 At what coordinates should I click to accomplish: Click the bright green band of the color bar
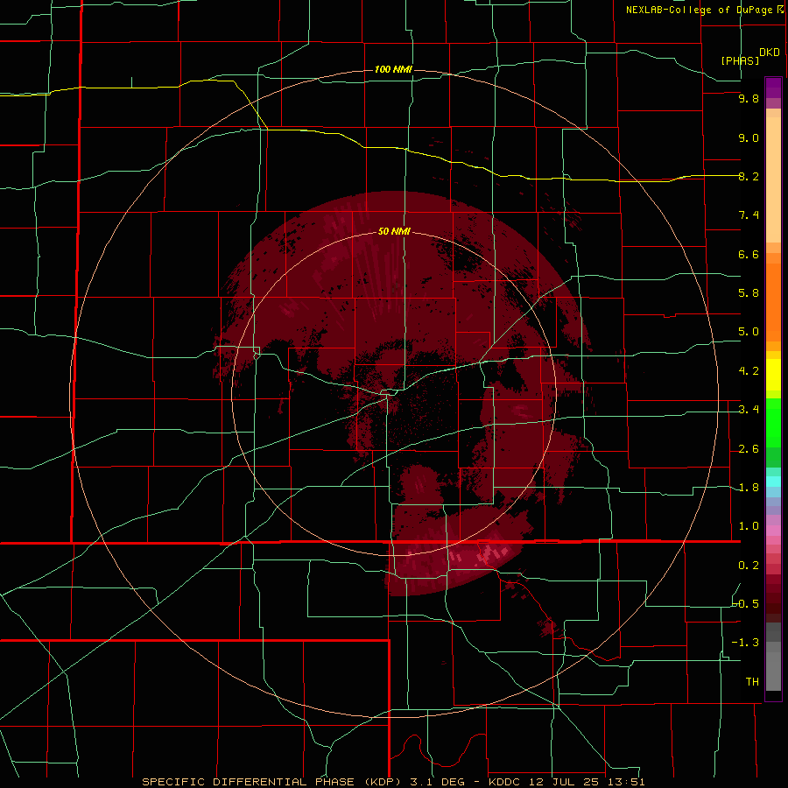pos(773,422)
